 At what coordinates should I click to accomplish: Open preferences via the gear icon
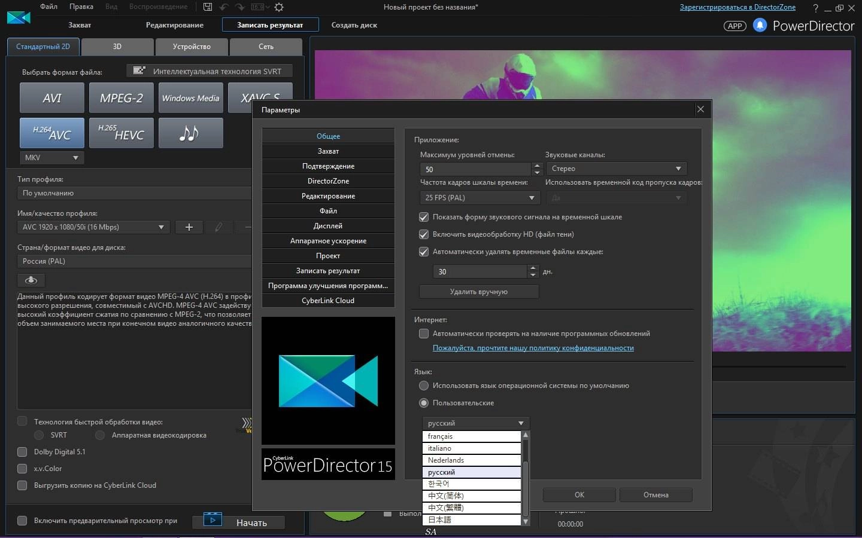click(279, 7)
